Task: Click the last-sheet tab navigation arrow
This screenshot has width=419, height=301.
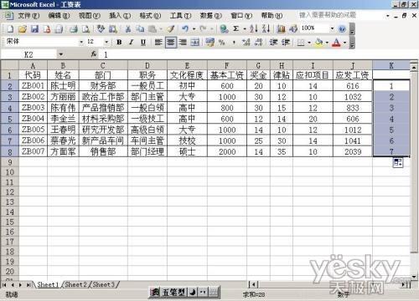Action: click(x=28, y=284)
